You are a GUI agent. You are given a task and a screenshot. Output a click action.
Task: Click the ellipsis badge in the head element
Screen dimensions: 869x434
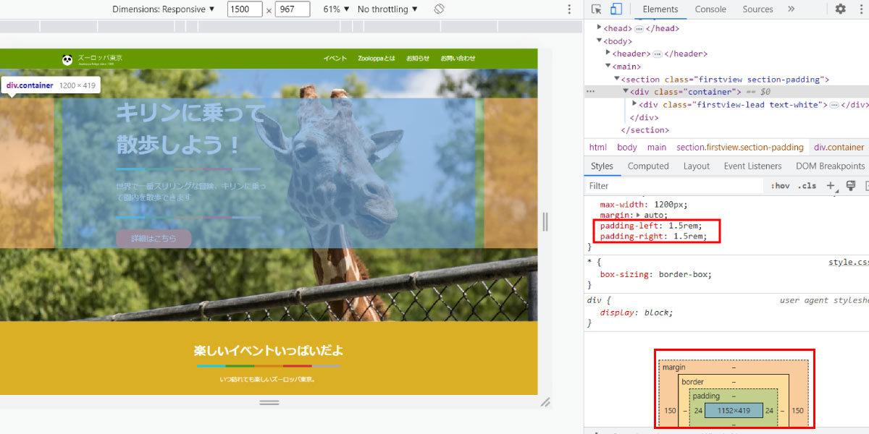[639, 29]
